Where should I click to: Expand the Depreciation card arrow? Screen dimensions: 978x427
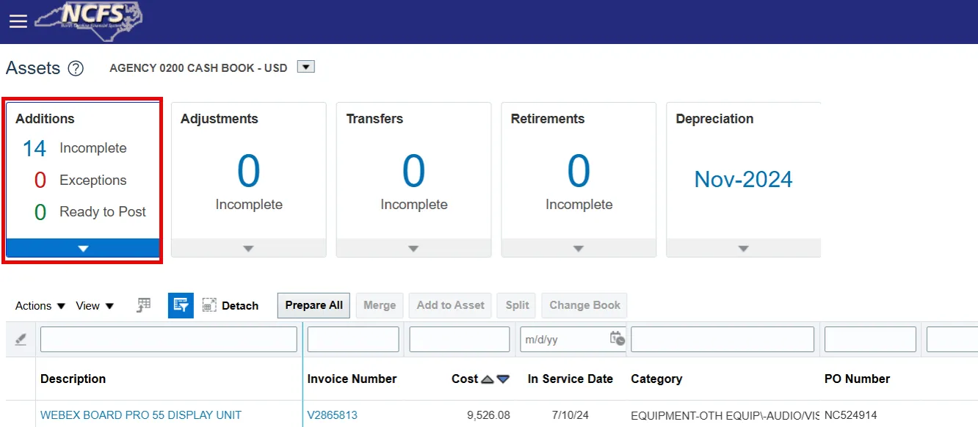pos(744,249)
